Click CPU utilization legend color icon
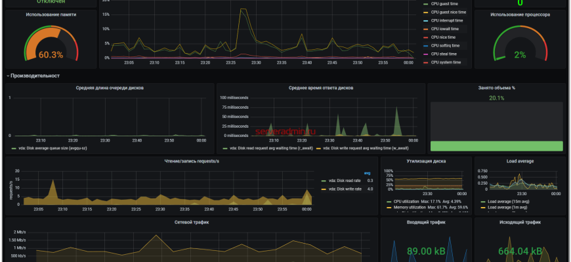571x262 pixels. (x=389, y=202)
